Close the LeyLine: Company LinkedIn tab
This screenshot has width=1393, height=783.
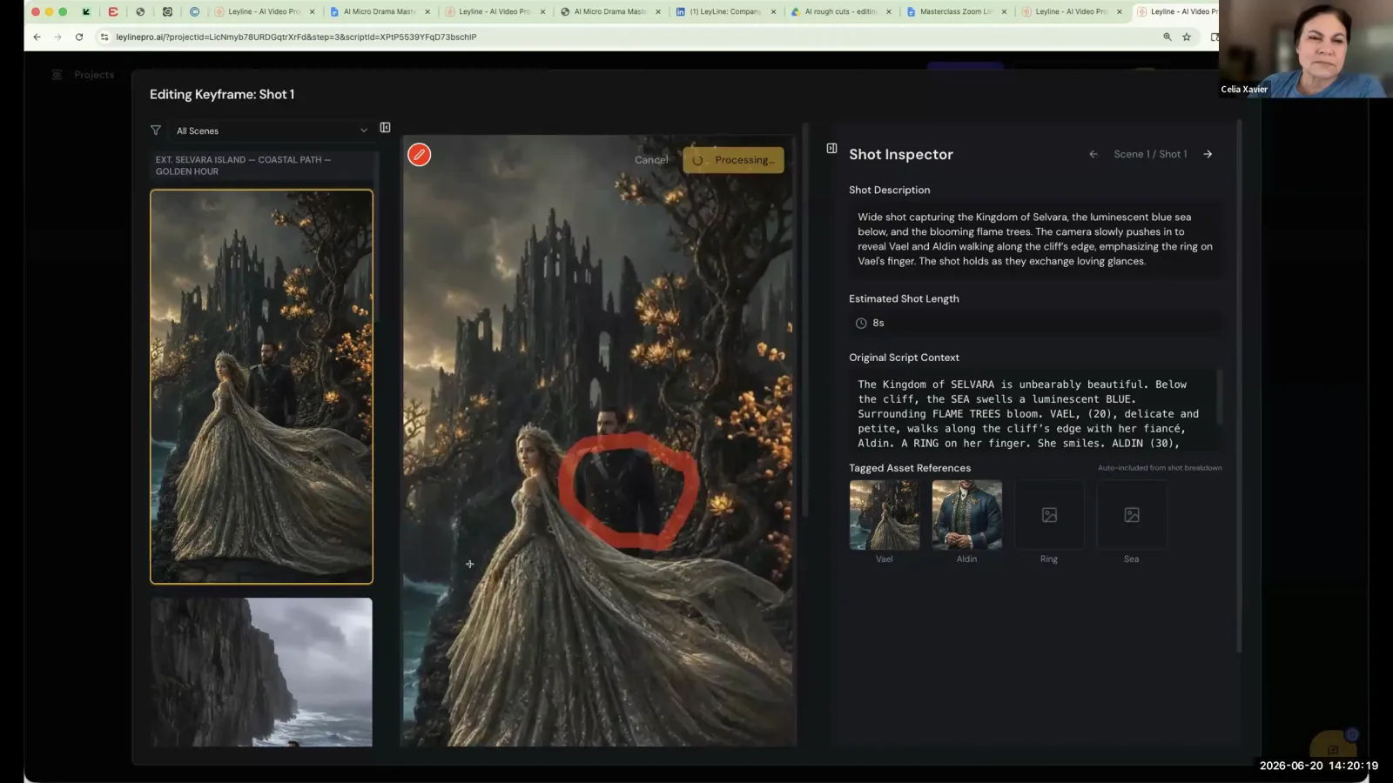[773, 12]
